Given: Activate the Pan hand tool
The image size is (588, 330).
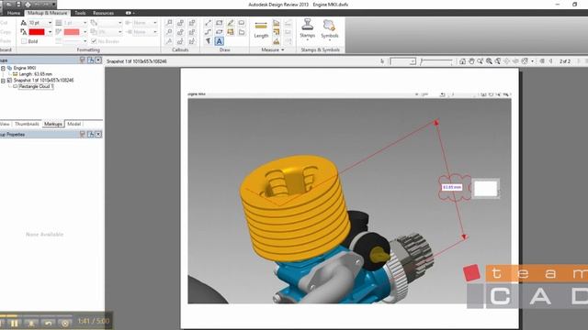Looking at the screenshot, I should point(471,61).
